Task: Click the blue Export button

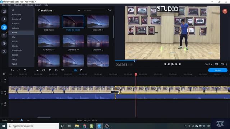Action: 218,70
